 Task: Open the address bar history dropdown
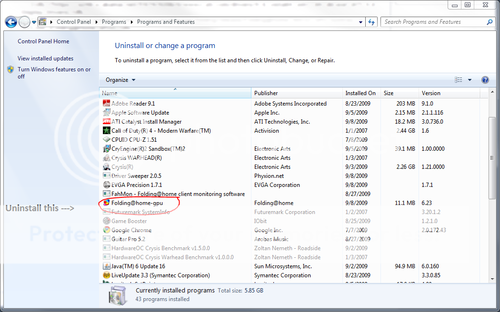pyautogui.click(x=360, y=22)
